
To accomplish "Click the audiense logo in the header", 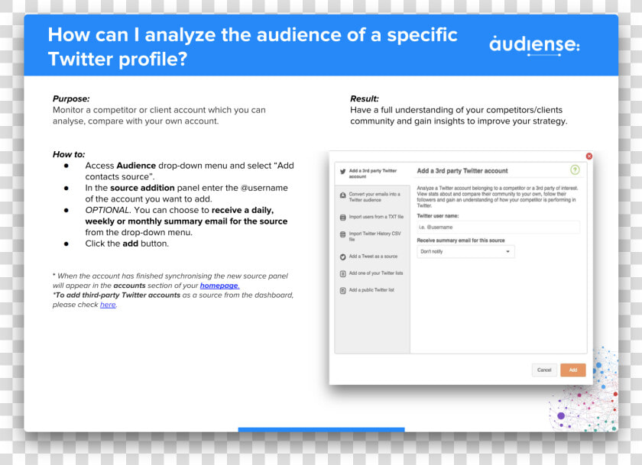I will pos(534,44).
